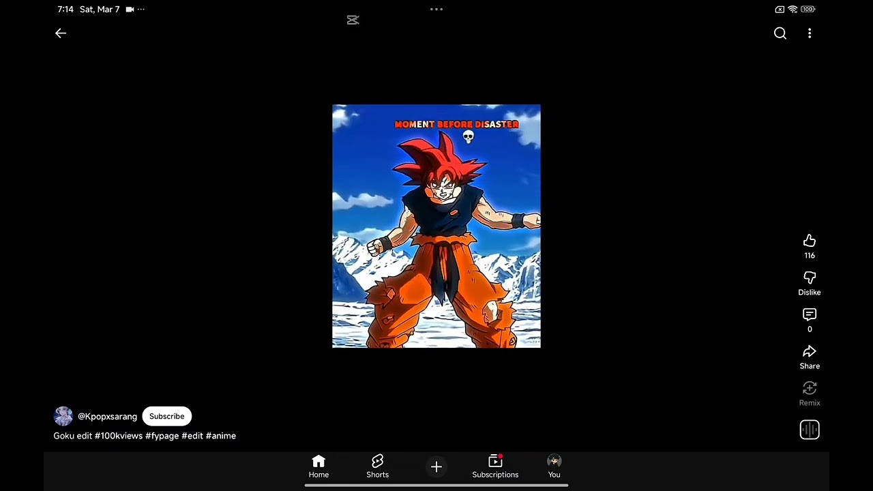873x491 pixels.
Task: Open the You profile tab
Action: pyautogui.click(x=554, y=467)
